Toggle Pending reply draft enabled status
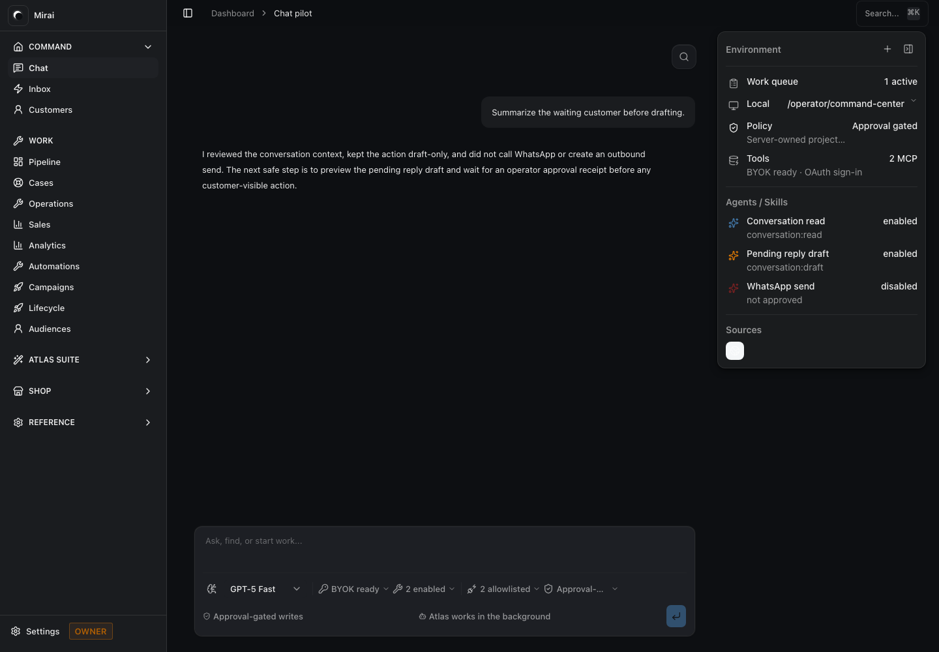 point(900,254)
